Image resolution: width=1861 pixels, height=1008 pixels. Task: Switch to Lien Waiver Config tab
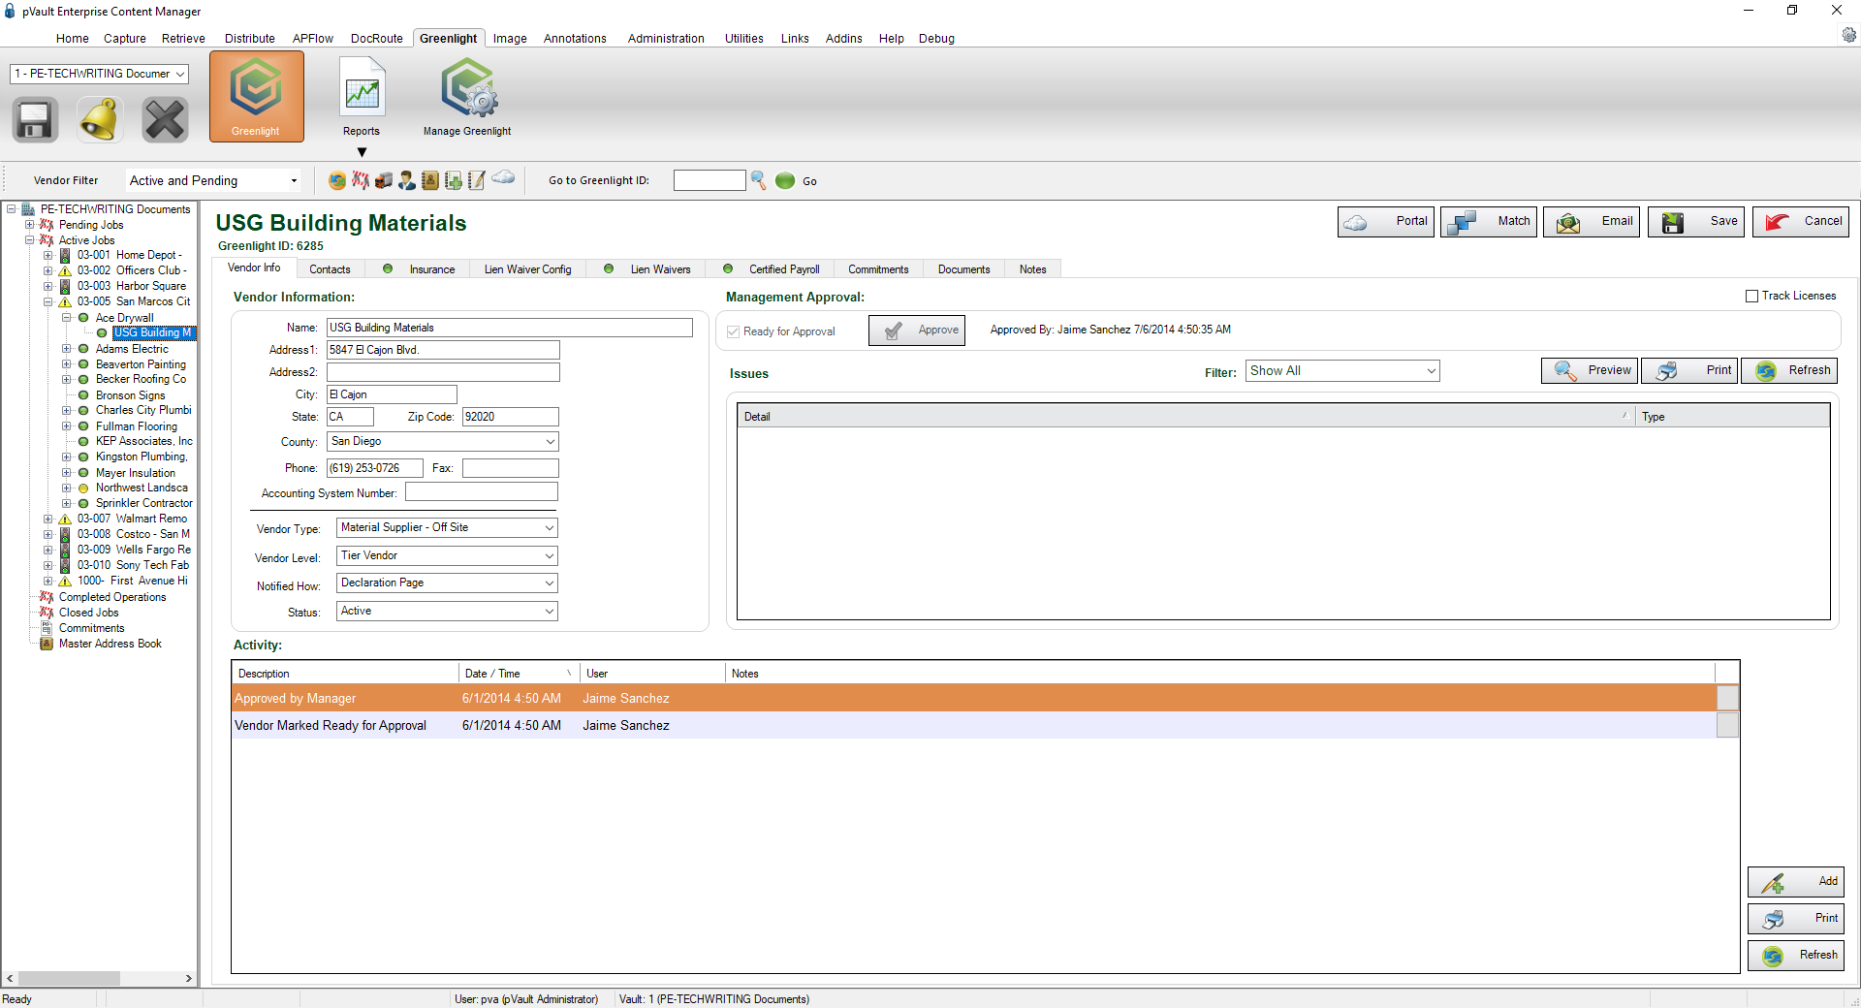coord(527,269)
